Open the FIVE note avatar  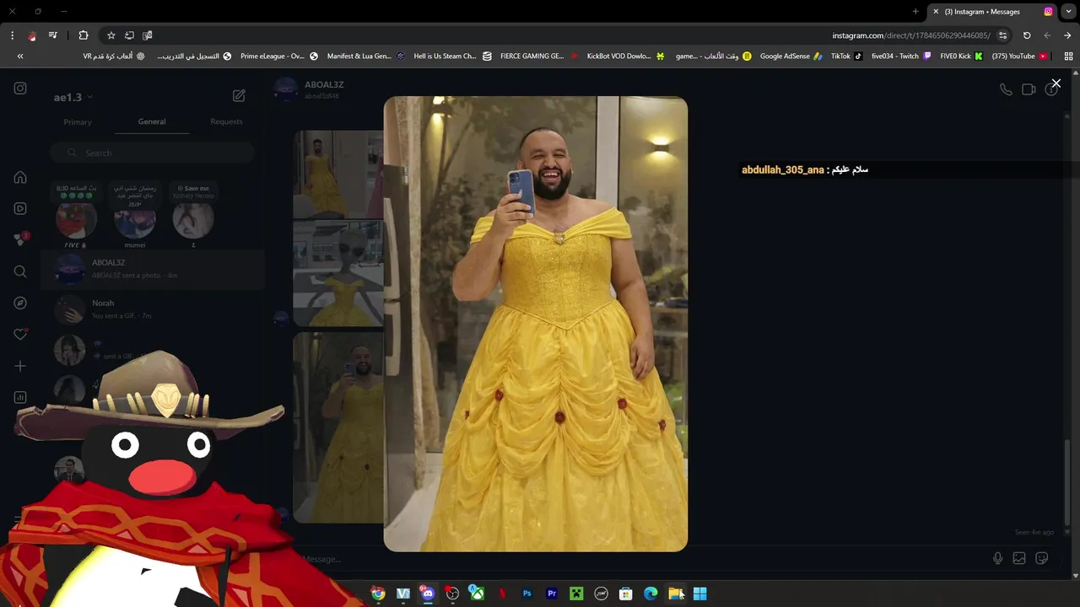click(x=76, y=220)
